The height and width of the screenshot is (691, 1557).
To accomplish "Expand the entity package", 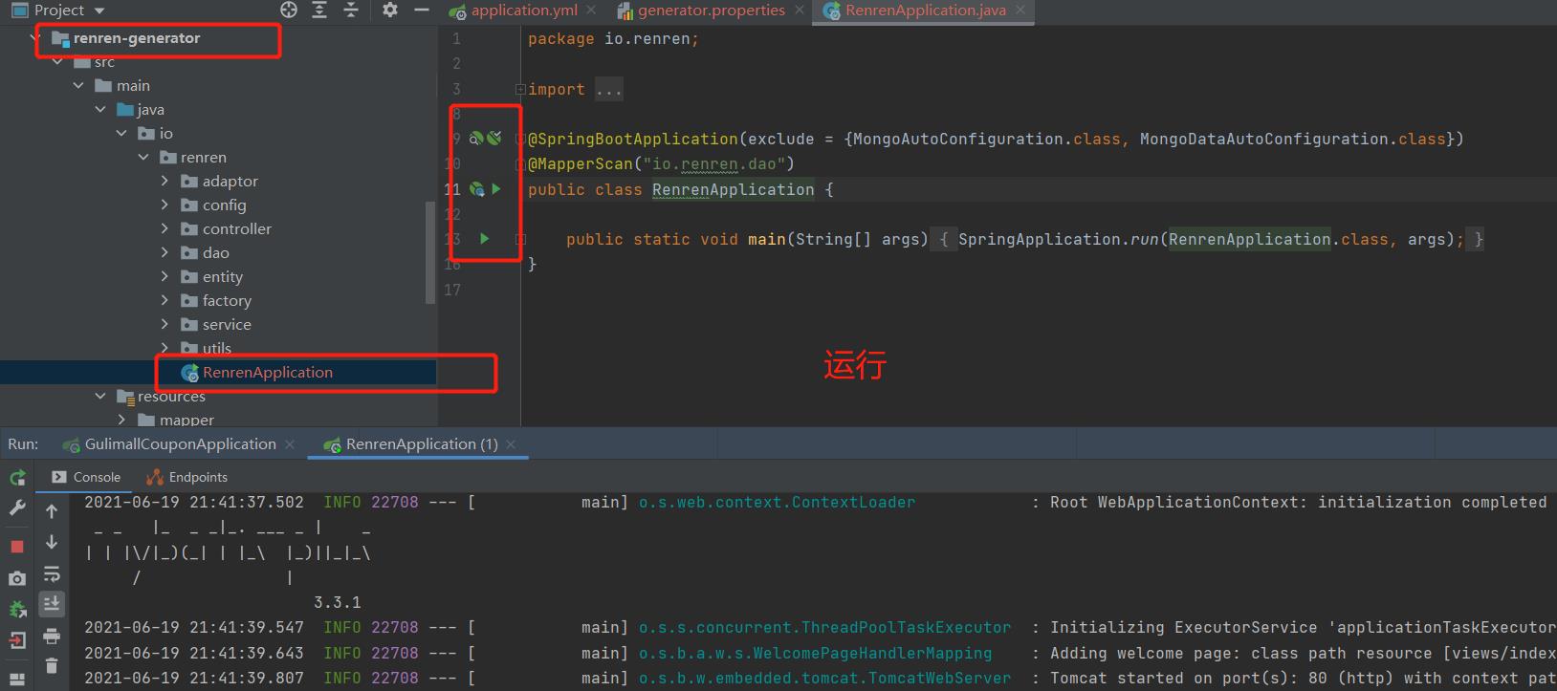I will [164, 276].
